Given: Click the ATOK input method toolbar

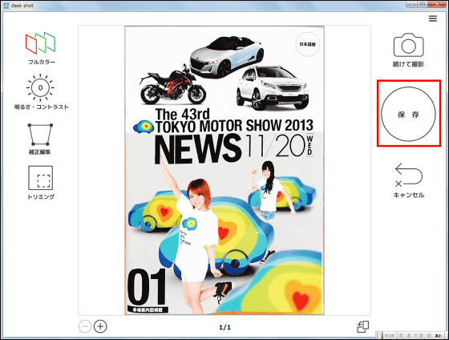Looking at the screenshot, I should pyautogui.click(x=412, y=335).
